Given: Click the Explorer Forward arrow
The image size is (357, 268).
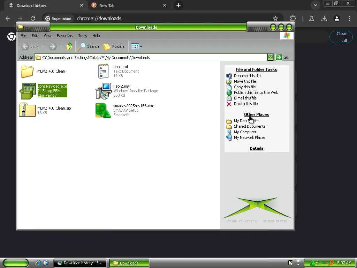Looking at the screenshot, I should pos(52,46).
